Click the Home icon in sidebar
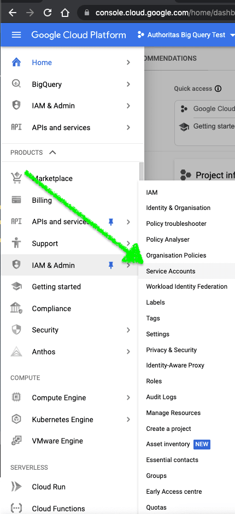Viewport: 235px width, 514px height. point(16,62)
